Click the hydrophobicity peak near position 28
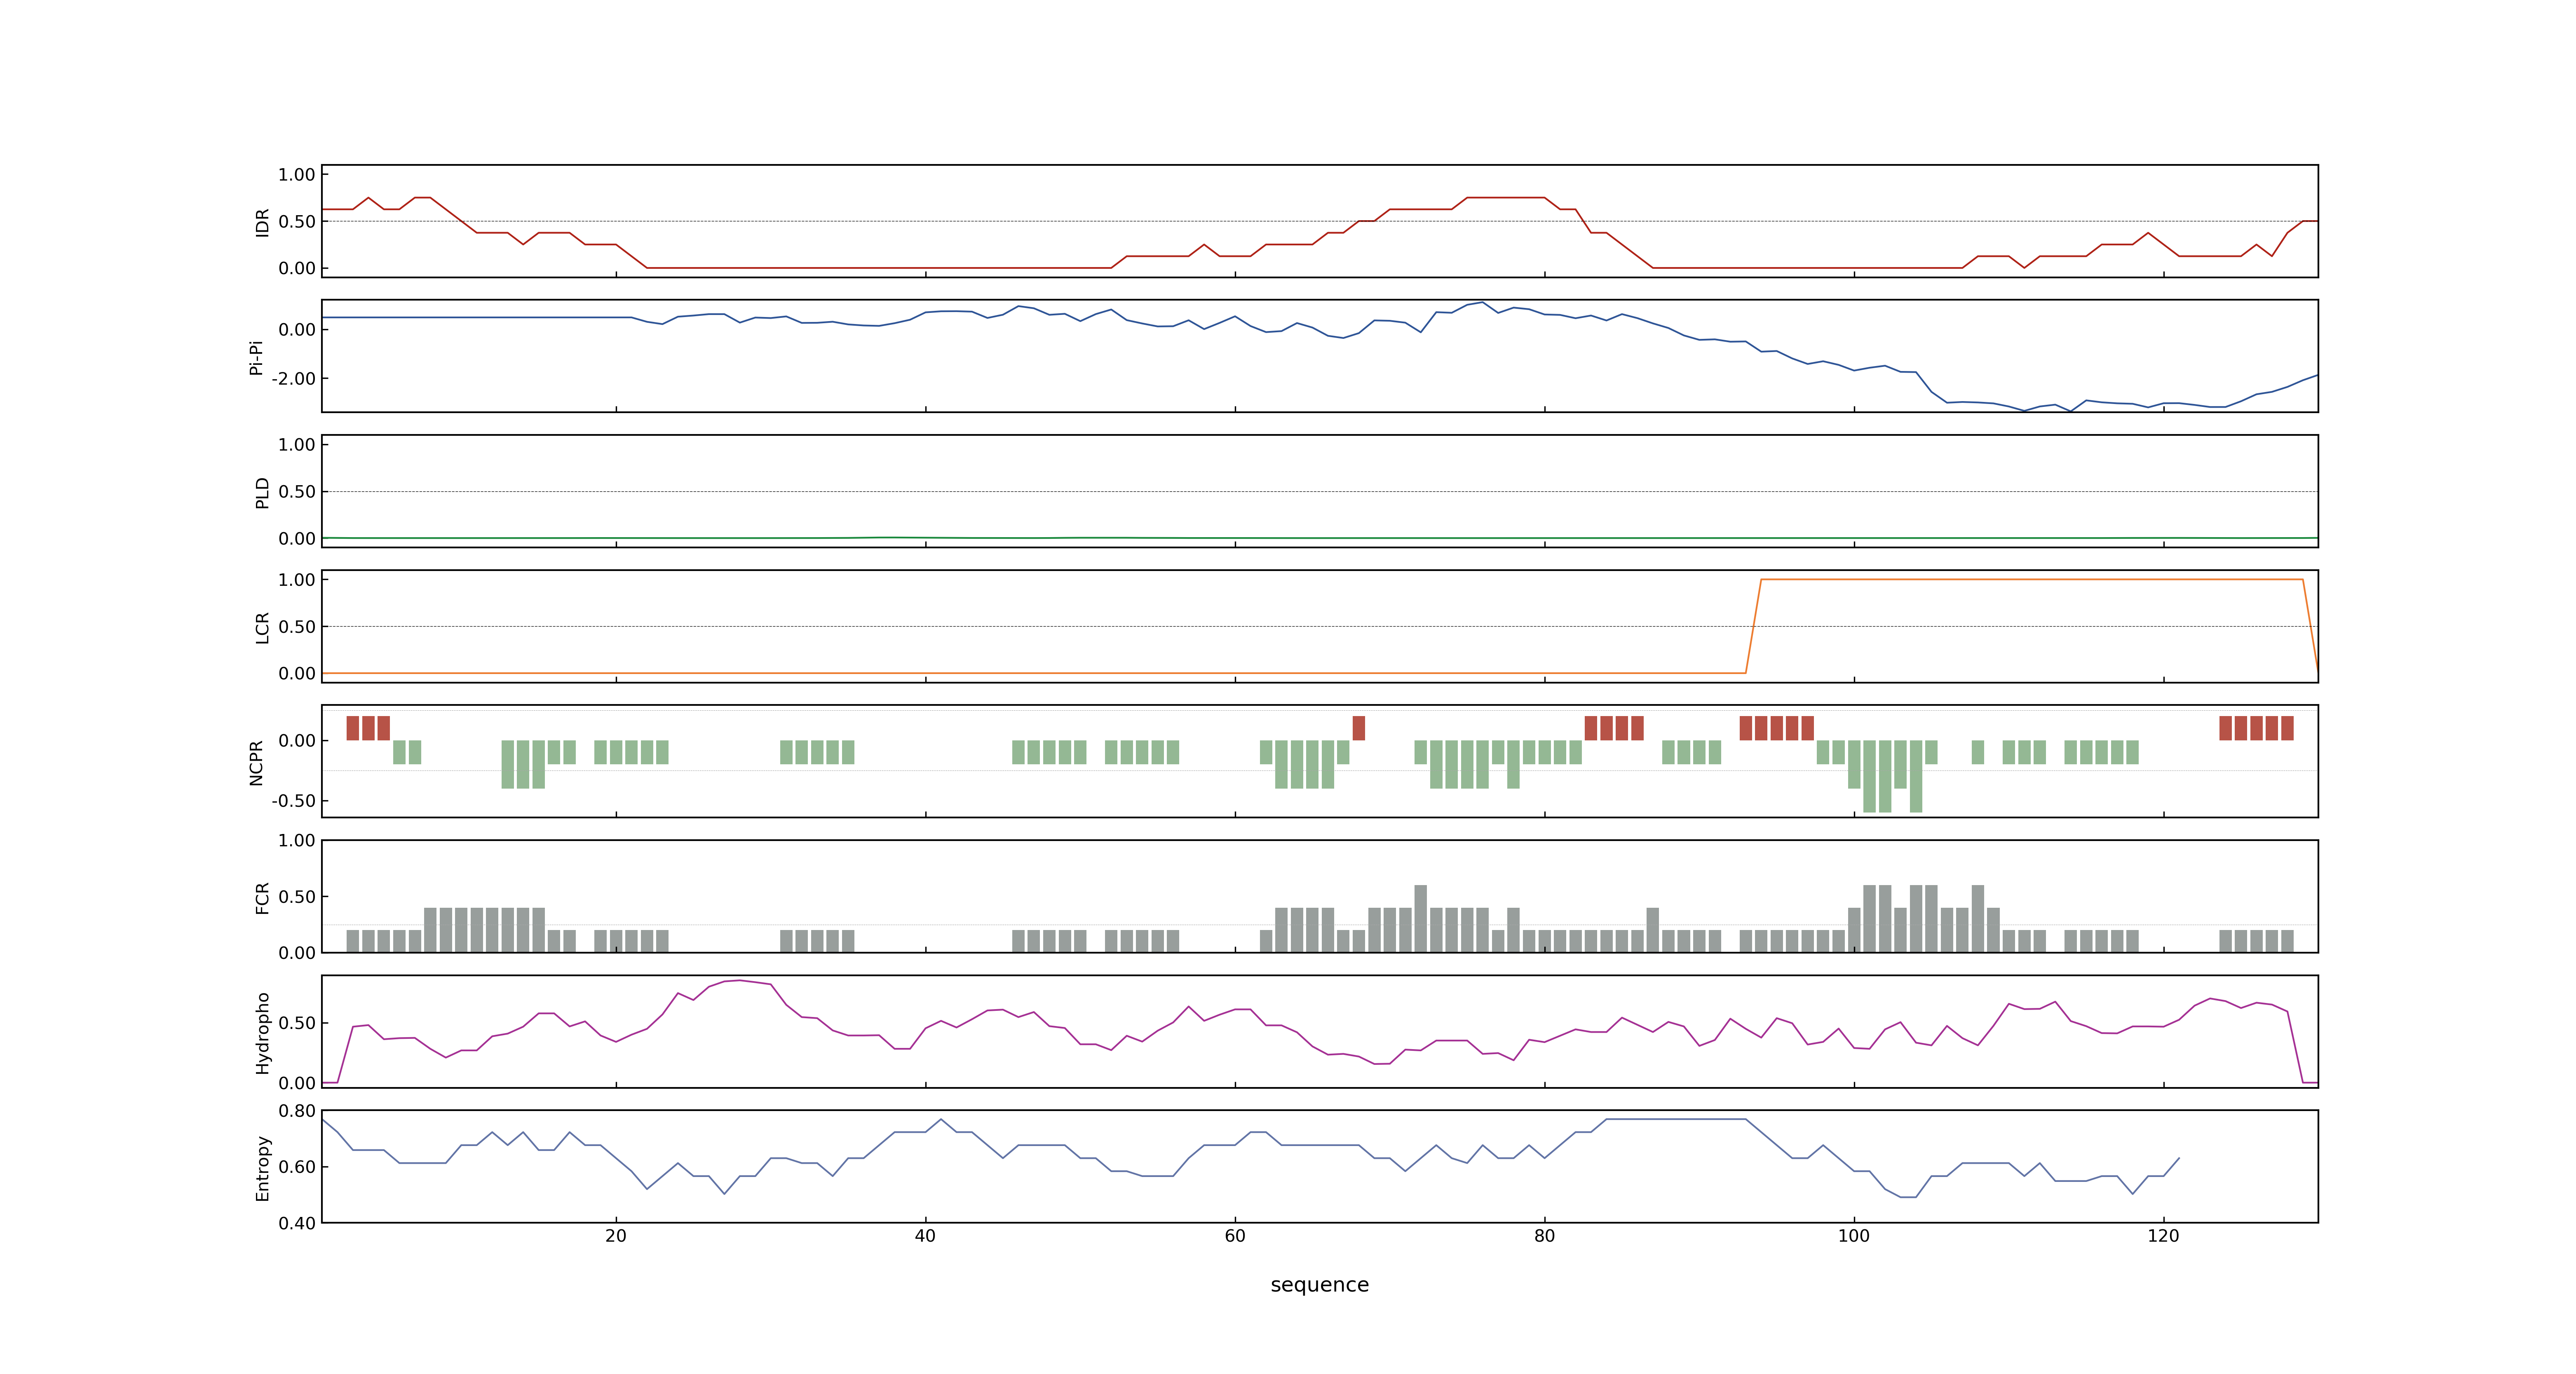 (739, 980)
